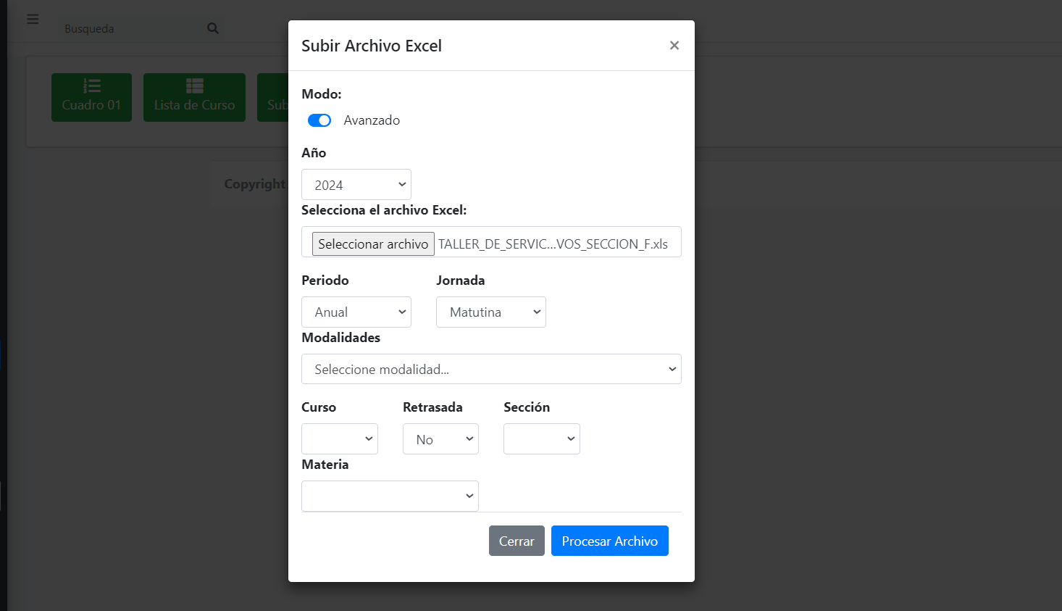This screenshot has width=1062, height=611.
Task: Click the Lista de Curso green button
Action: click(x=194, y=97)
